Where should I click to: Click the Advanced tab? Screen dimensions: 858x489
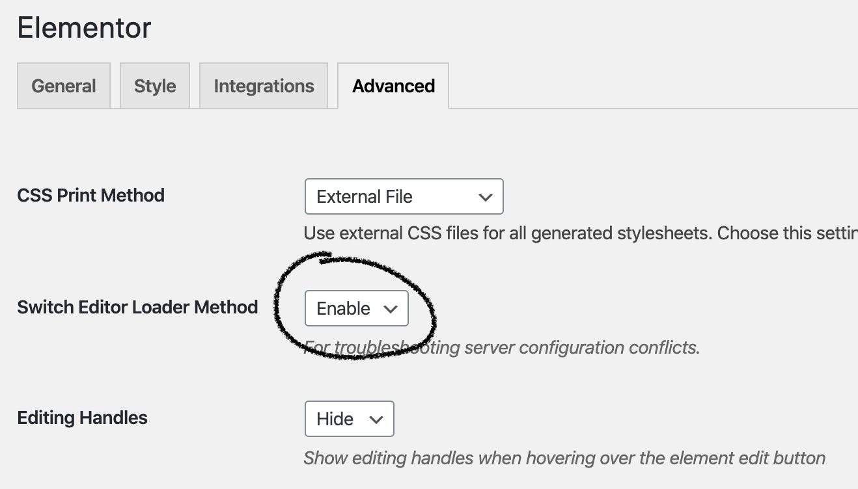pos(393,85)
